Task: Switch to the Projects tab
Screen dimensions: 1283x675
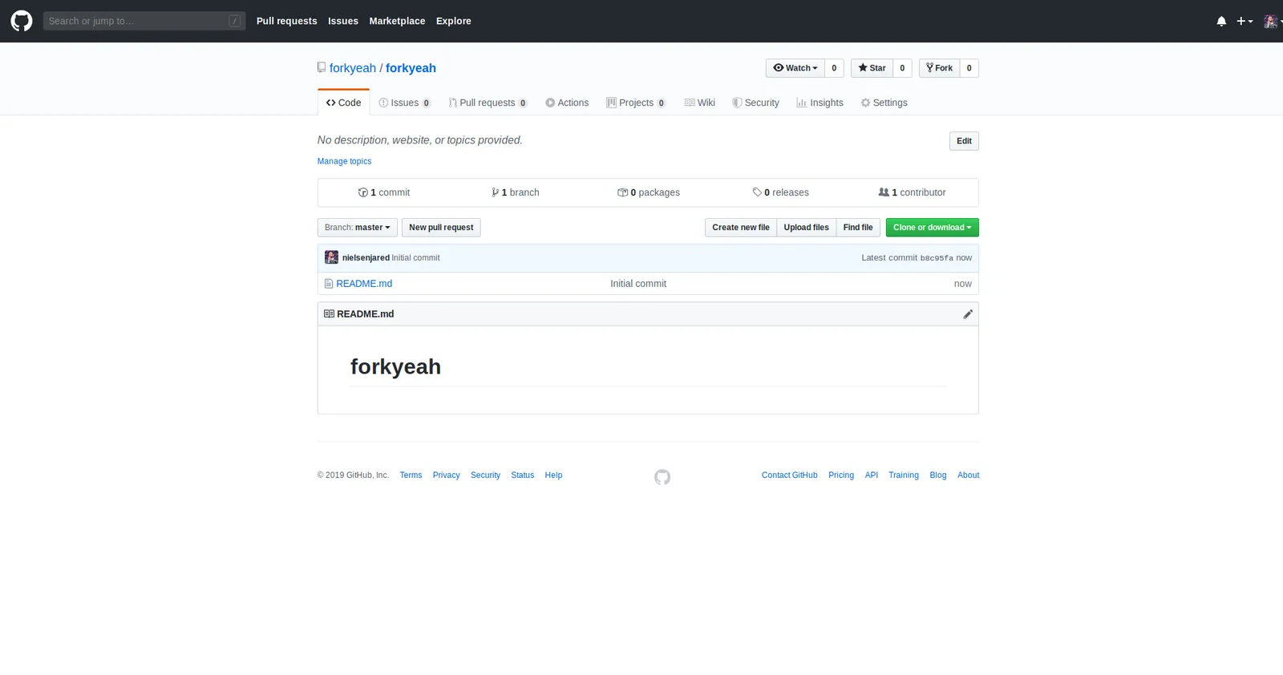Action: [x=636, y=103]
